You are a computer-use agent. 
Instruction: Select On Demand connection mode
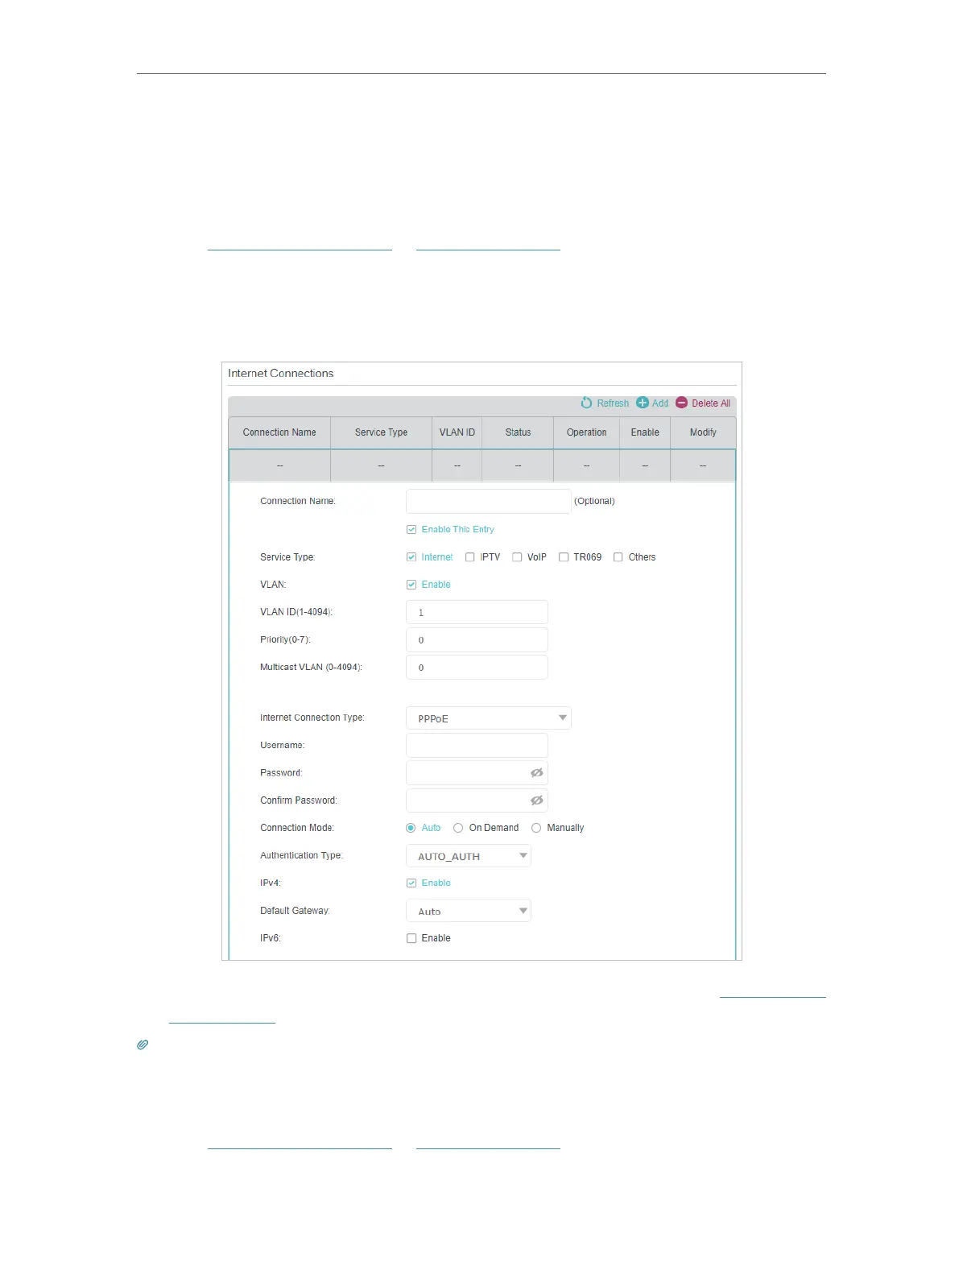(458, 828)
